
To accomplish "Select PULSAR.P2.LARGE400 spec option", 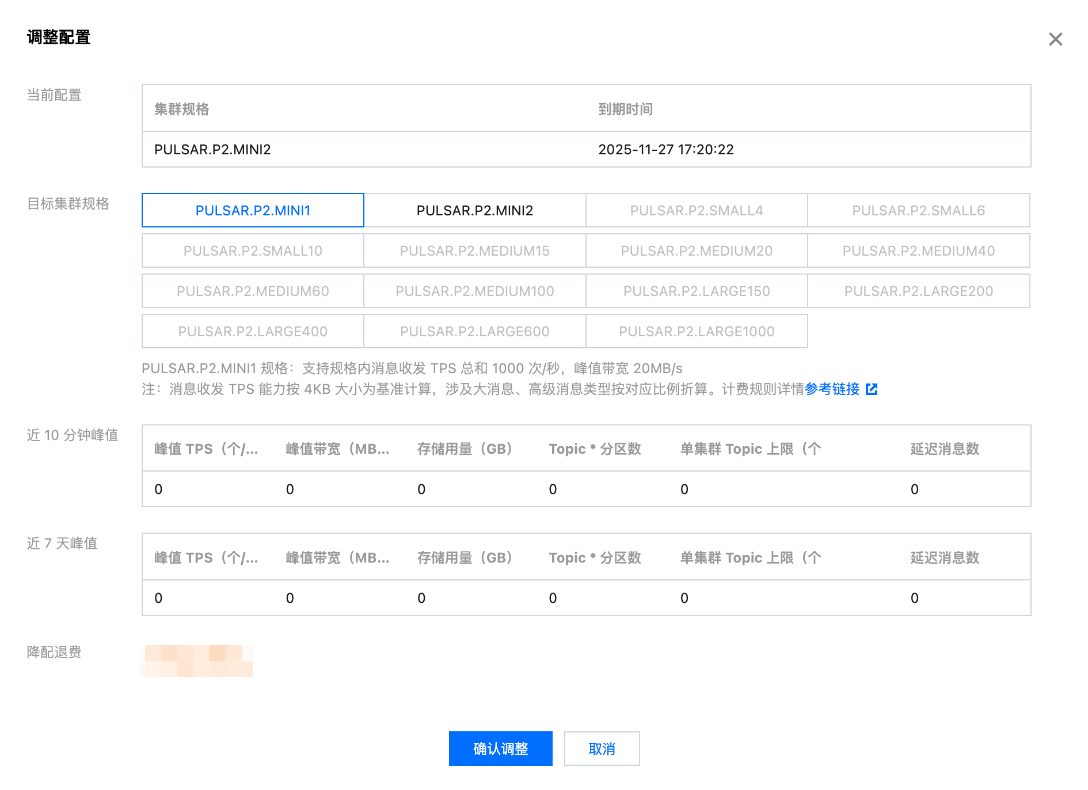I will coord(253,332).
